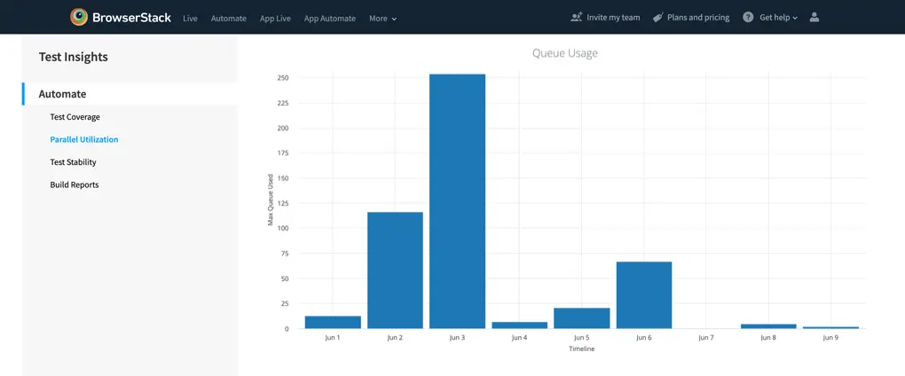Click the help question mark icon
The width and height of the screenshot is (905, 376).
coord(748,17)
